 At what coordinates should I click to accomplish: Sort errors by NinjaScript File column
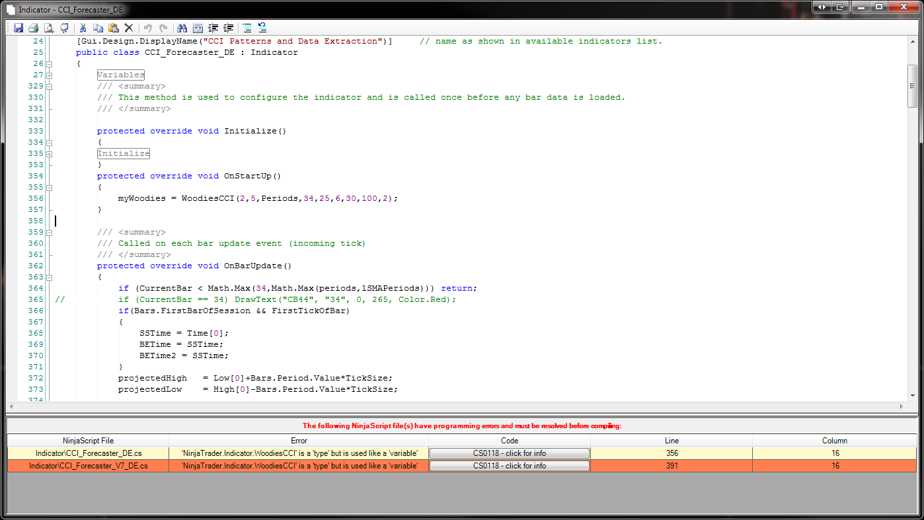click(x=88, y=441)
